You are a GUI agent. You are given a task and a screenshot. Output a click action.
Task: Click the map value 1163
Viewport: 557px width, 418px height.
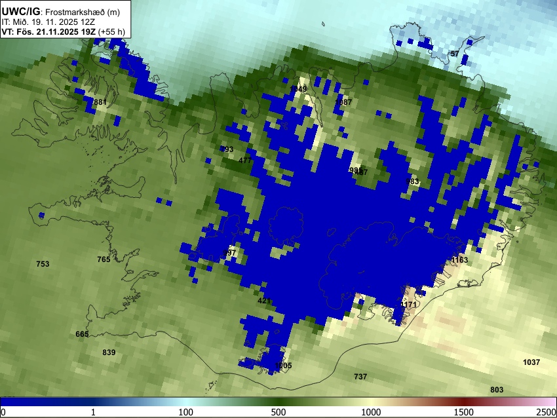(459, 260)
